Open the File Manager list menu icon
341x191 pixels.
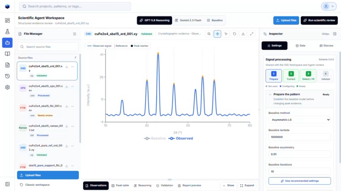pyautogui.click(x=74, y=34)
